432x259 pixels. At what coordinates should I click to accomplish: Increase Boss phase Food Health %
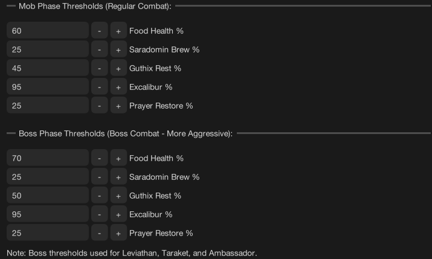(118, 158)
